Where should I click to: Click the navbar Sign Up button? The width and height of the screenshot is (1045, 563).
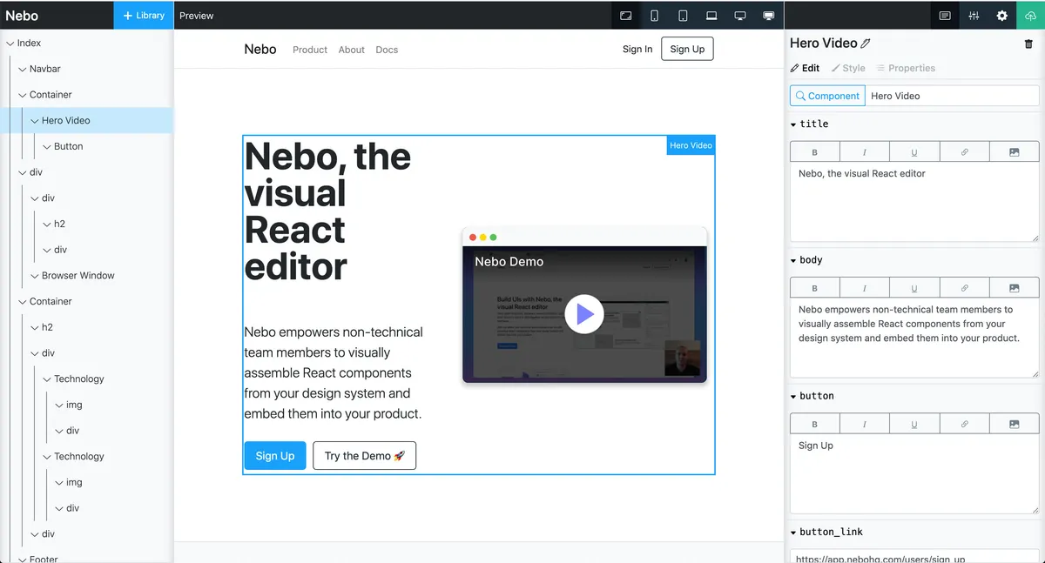(687, 49)
